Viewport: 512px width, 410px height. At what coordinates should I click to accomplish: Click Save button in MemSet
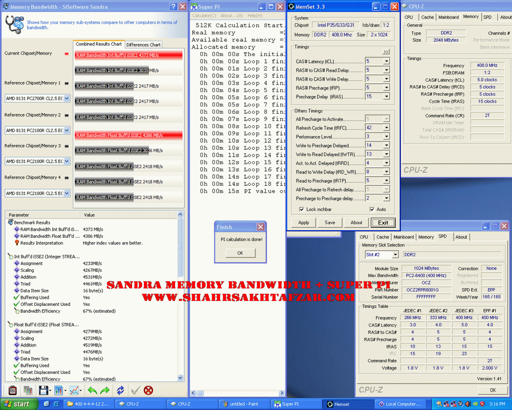[x=330, y=222]
